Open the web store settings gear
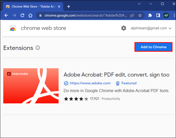This screenshot has height=138, width=176. [124, 28]
